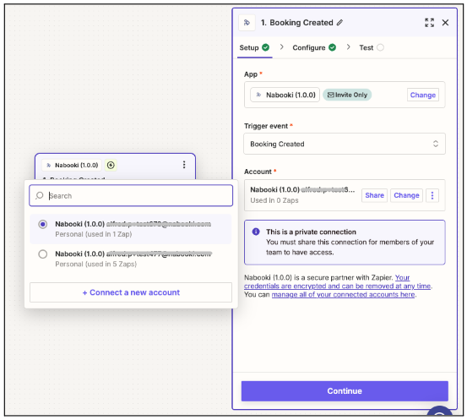This screenshot has height=420, width=467.
Task: Switch to the Configure tab
Action: coord(314,47)
